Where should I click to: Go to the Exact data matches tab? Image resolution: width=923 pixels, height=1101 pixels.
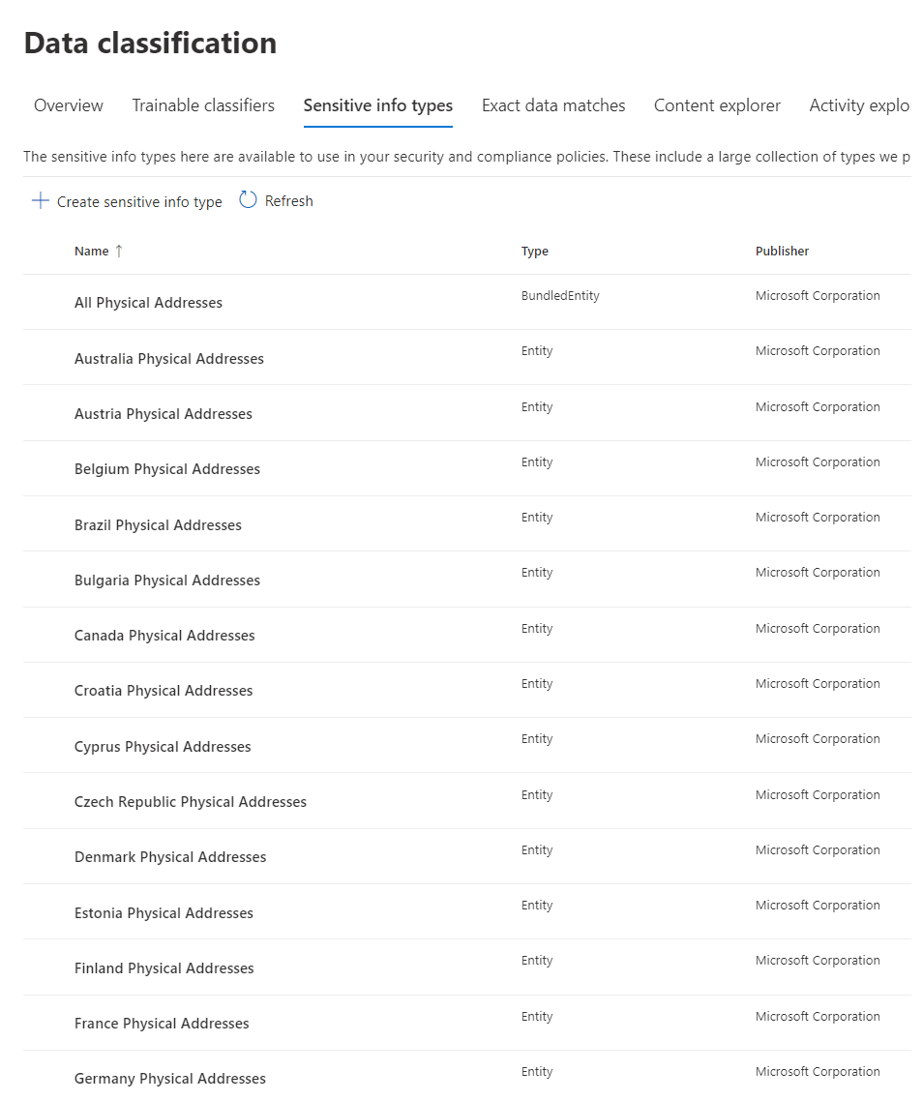553,105
